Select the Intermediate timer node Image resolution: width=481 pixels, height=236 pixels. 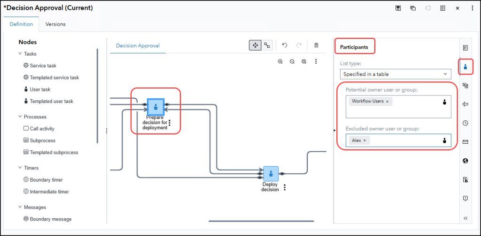tap(46, 192)
